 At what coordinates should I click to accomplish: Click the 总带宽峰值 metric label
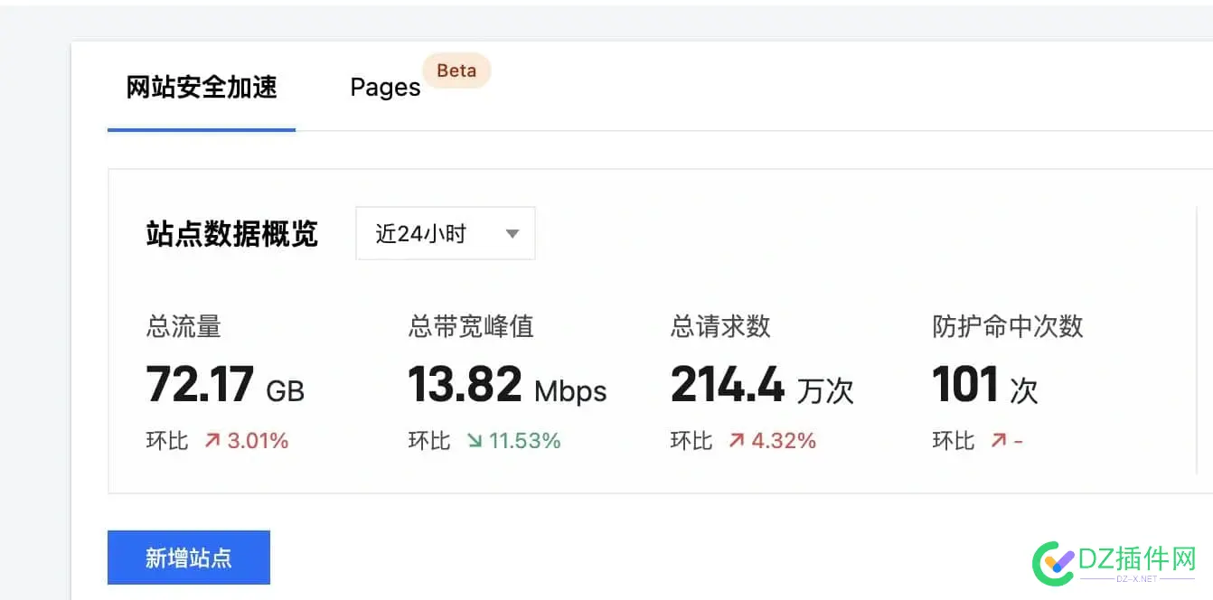pos(471,326)
